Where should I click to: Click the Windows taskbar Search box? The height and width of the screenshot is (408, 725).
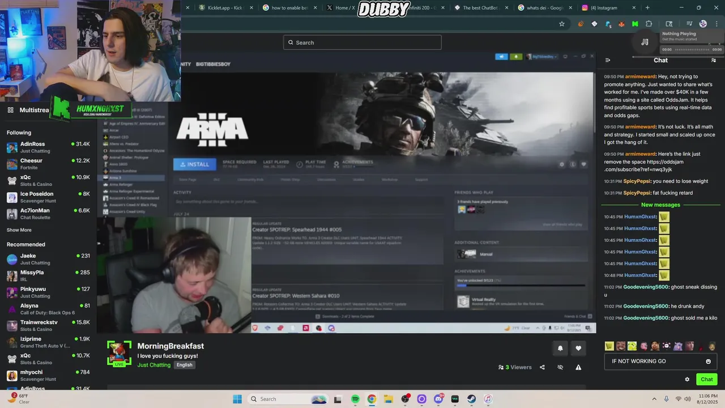click(288, 399)
